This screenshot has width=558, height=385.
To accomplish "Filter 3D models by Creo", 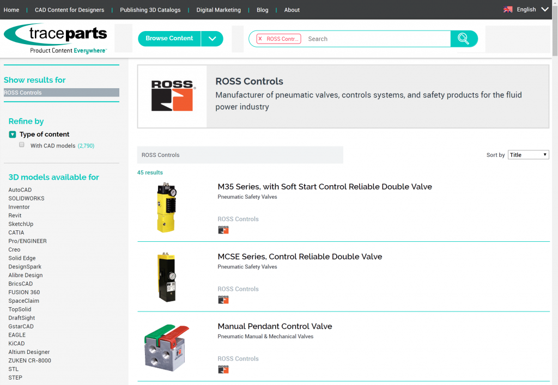I will pyautogui.click(x=14, y=249).
